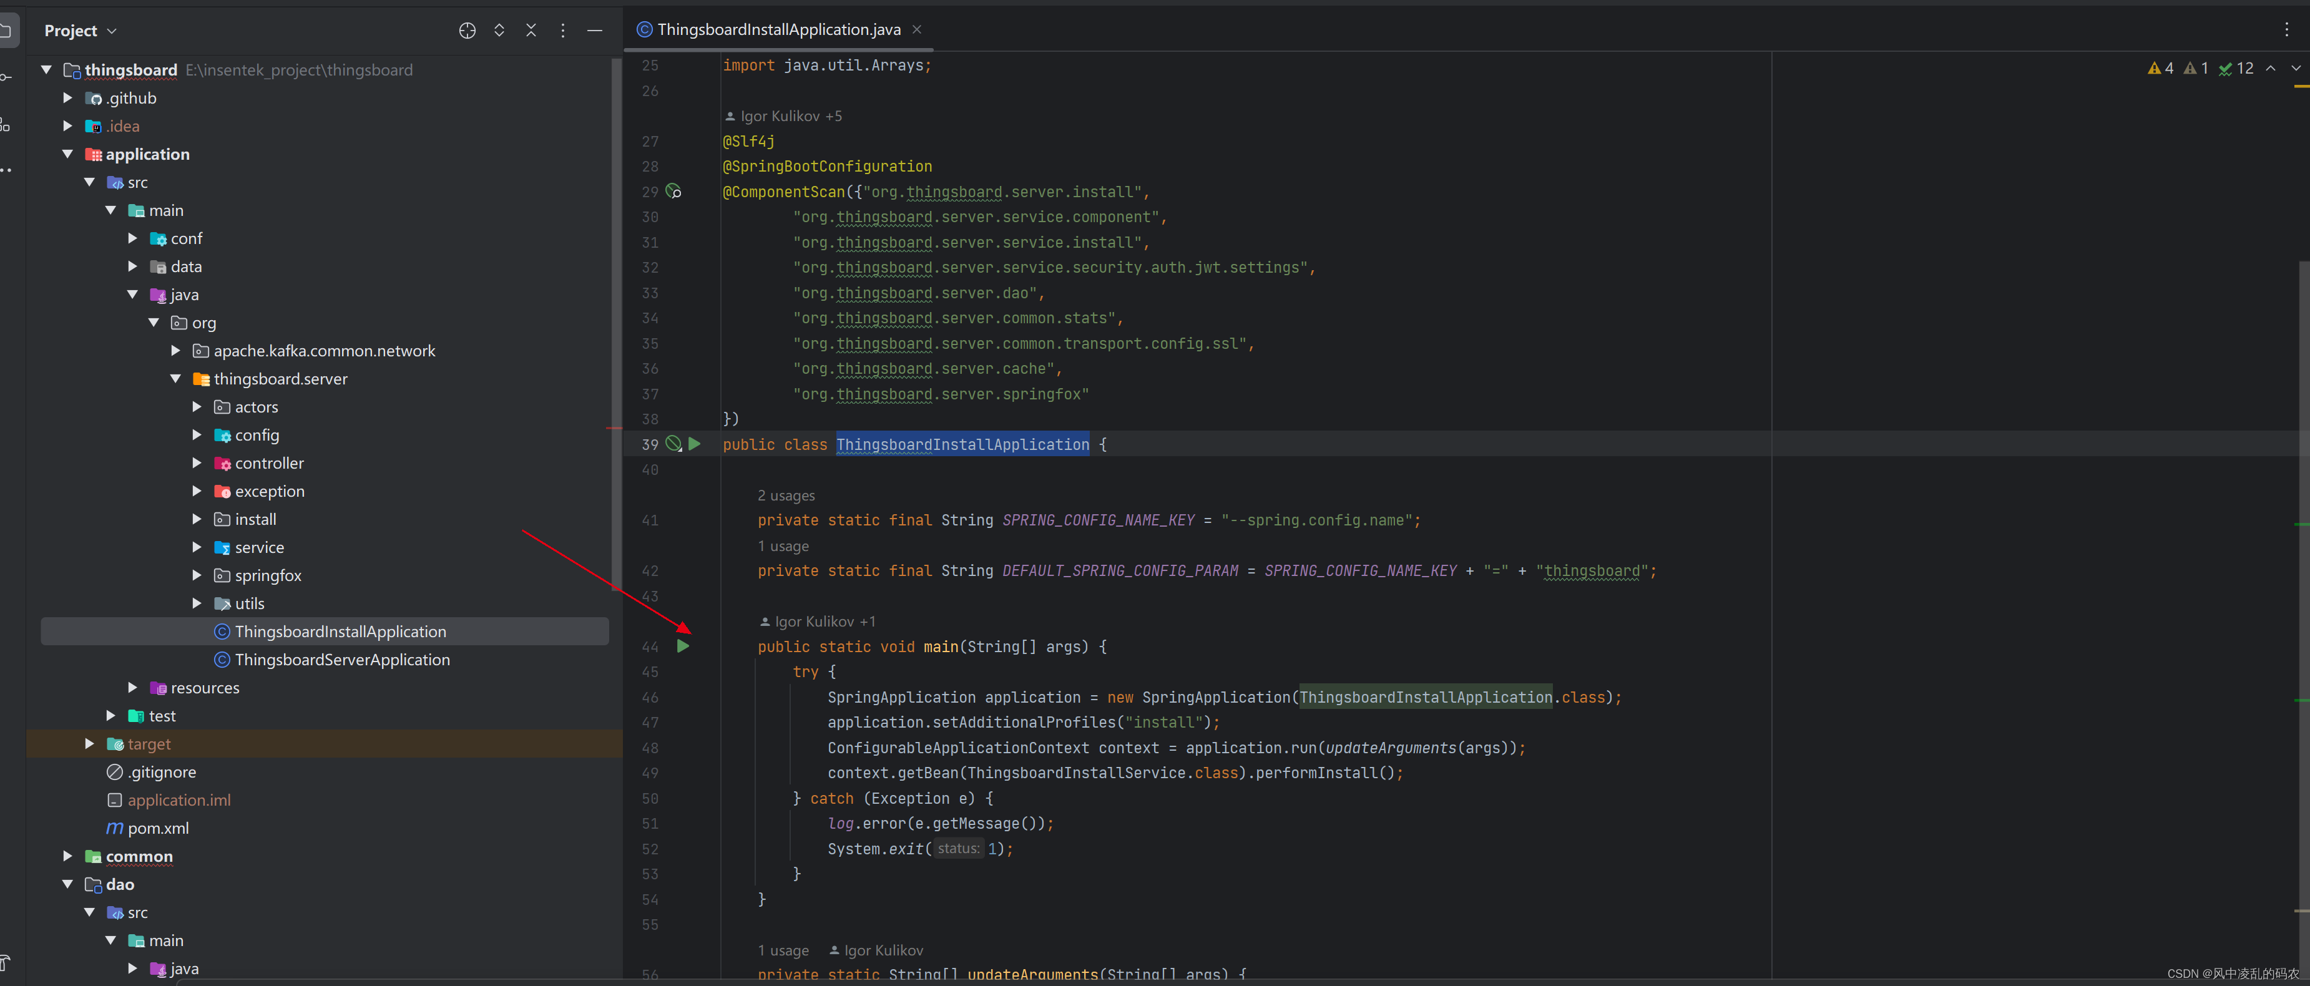Click the Collapse All icon in Project toolbar

pyautogui.click(x=532, y=29)
